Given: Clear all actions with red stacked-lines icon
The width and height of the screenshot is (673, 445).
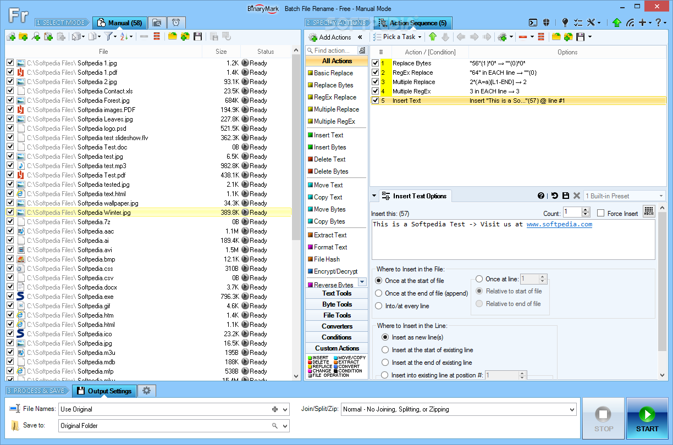Looking at the screenshot, I should (x=541, y=37).
